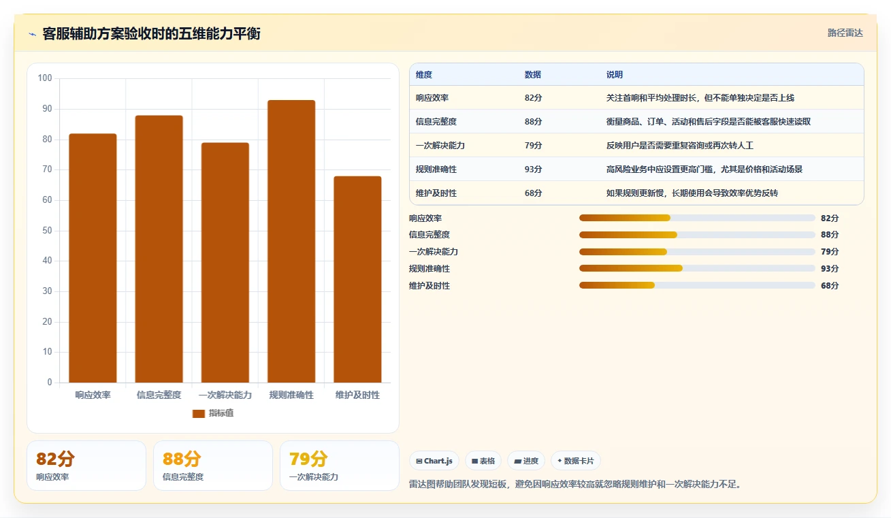Image resolution: width=891 pixels, height=518 pixels.
Task: Click the description starting 高风险业务中应设置
Action: click(704, 169)
